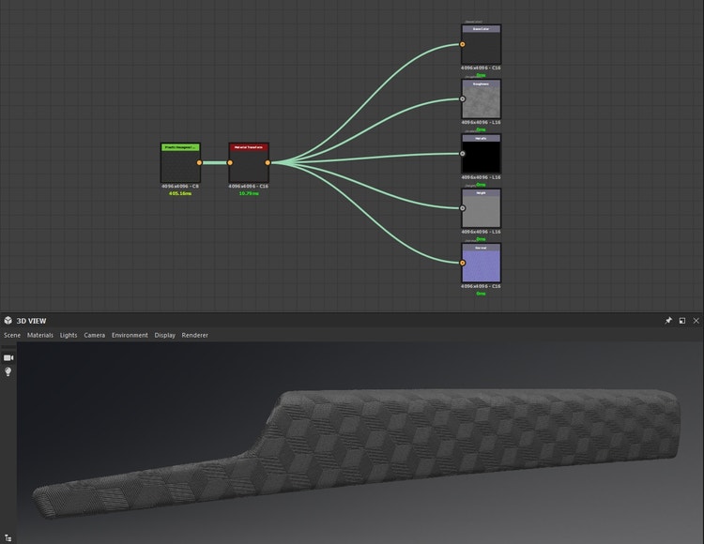Click the input pin of the Base Color output node

point(463,44)
